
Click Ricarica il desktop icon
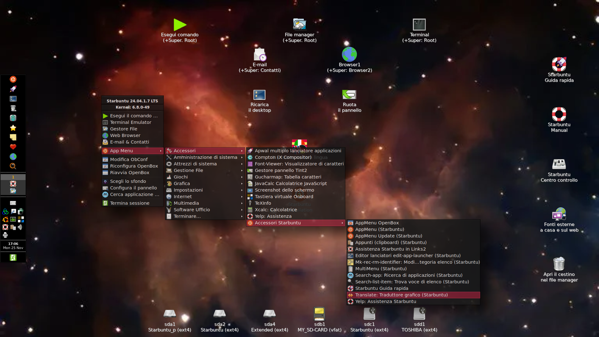pyautogui.click(x=260, y=100)
